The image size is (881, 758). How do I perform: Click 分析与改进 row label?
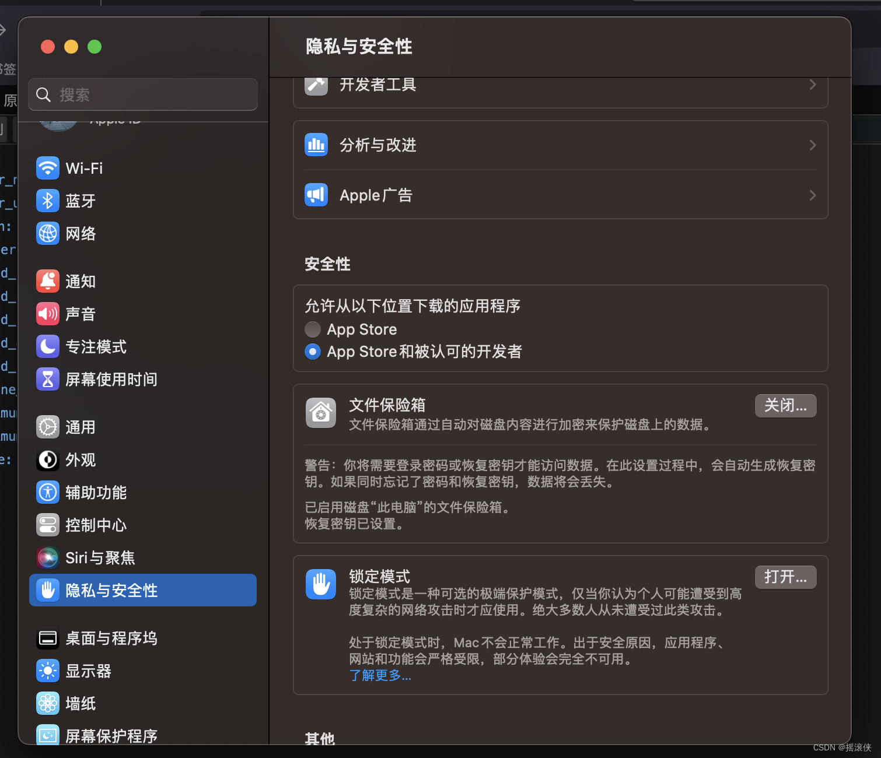point(378,145)
